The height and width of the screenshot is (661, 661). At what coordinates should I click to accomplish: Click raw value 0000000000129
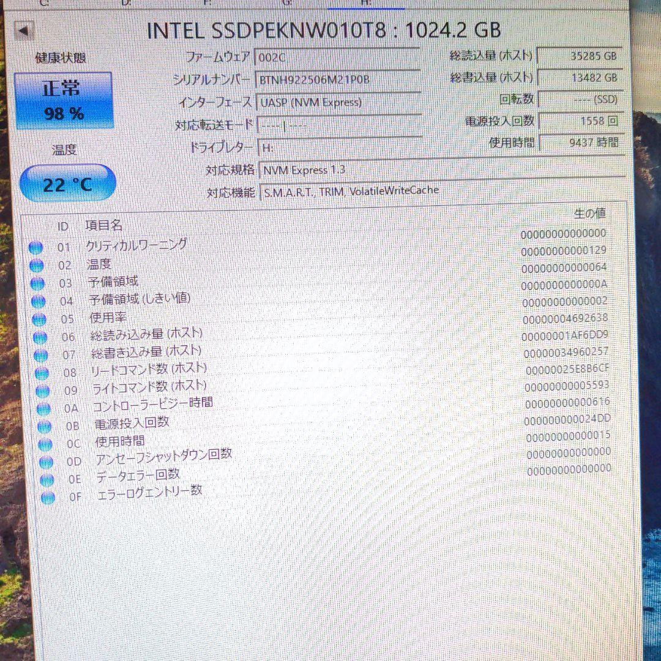(564, 252)
